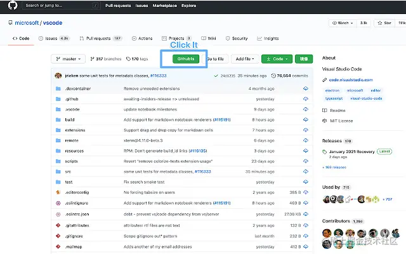Click the cloud icon in test row
This screenshot has width=406, height=254.
306,182
